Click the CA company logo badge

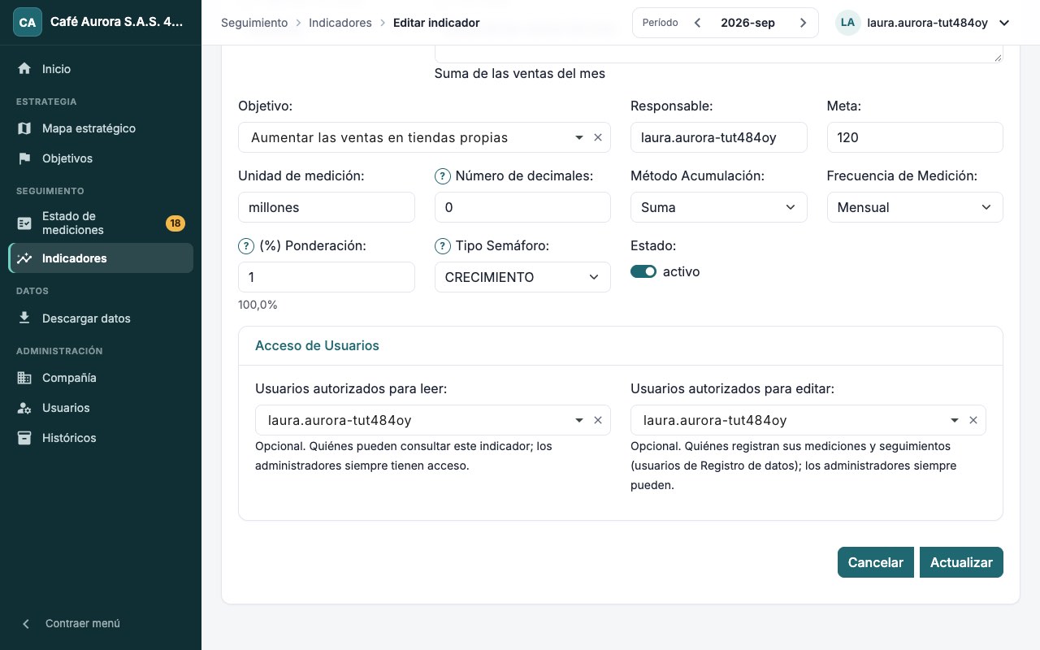click(28, 22)
